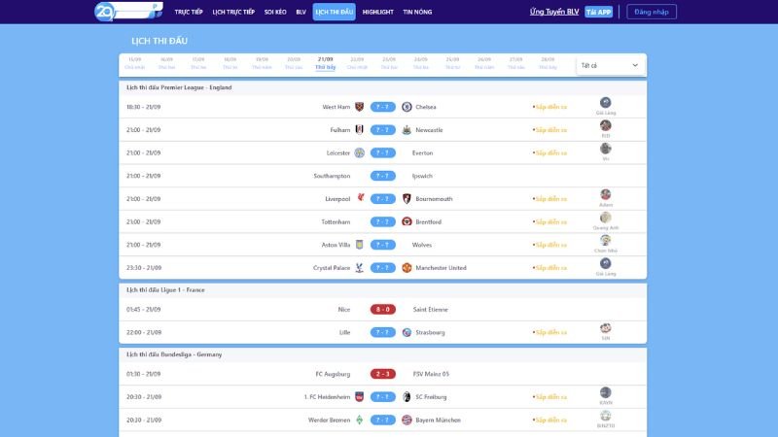Open commentator avatar for Crystal Palace match
Viewport: 778px width, 437px height.
click(x=605, y=263)
